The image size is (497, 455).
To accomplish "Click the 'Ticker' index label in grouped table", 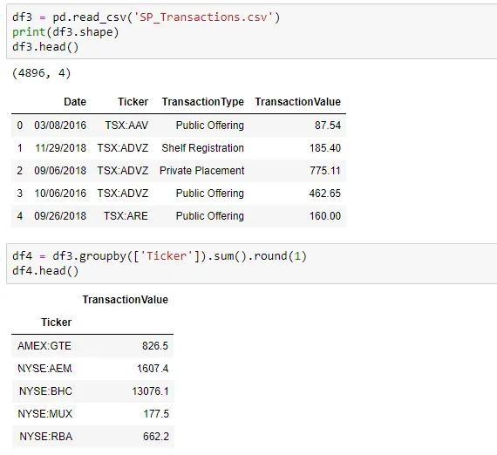I will [x=56, y=323].
